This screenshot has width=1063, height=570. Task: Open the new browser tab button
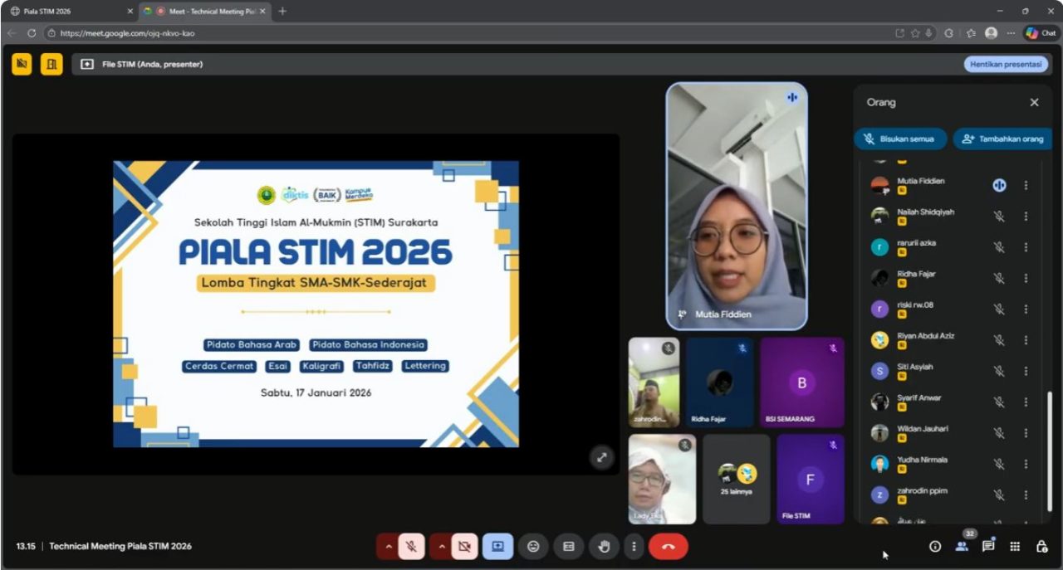coord(282,12)
